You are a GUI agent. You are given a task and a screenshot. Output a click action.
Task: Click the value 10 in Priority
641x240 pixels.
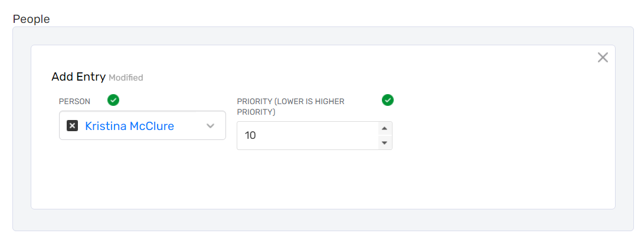pyautogui.click(x=250, y=136)
